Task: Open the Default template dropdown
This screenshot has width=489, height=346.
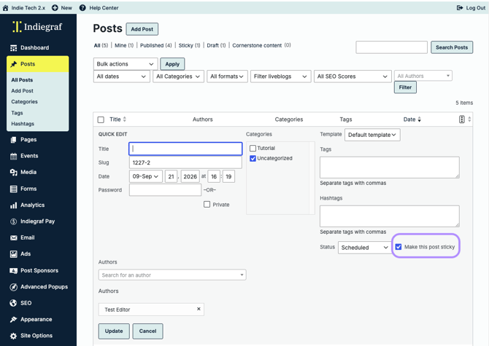Action: (x=372, y=135)
